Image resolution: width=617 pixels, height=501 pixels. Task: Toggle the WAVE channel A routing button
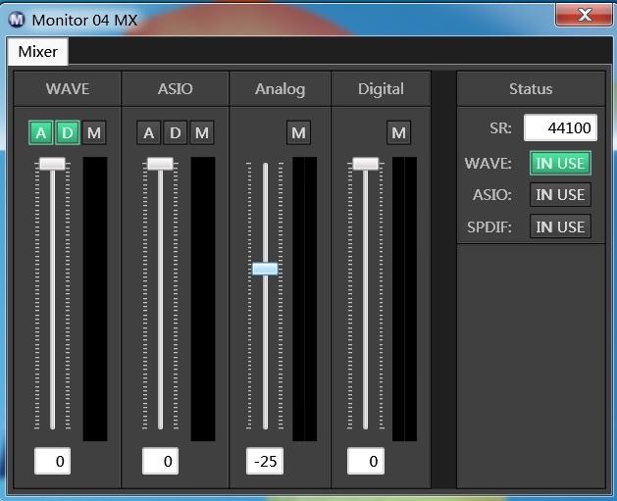click(41, 132)
